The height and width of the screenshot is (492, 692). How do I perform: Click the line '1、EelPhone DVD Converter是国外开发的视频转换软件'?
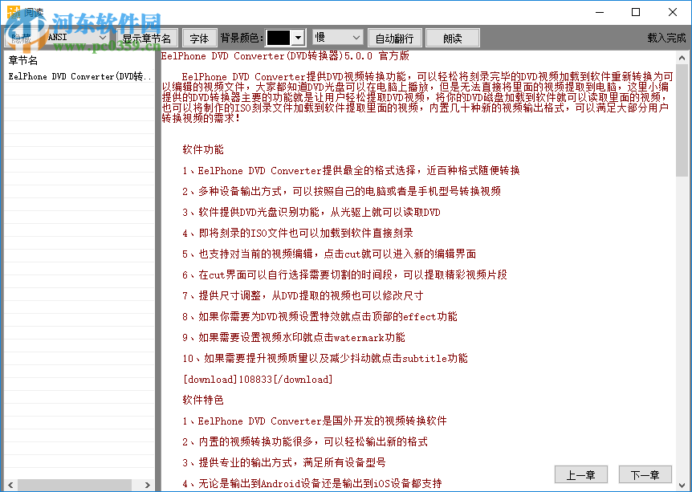pos(314,421)
